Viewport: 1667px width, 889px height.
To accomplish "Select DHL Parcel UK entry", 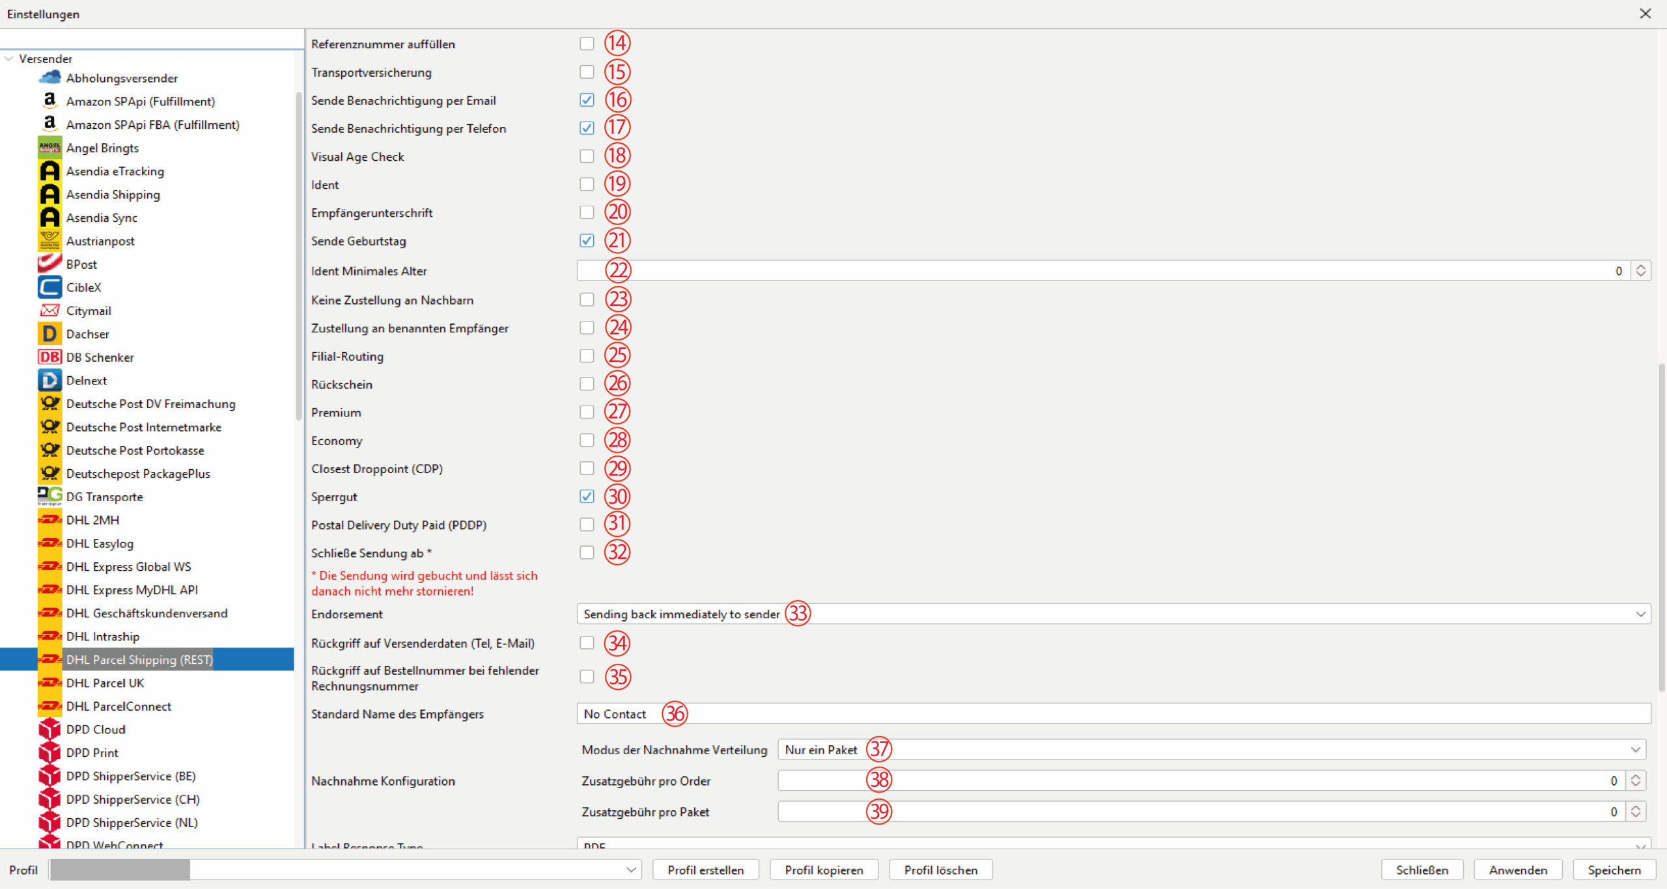I will click(x=105, y=683).
